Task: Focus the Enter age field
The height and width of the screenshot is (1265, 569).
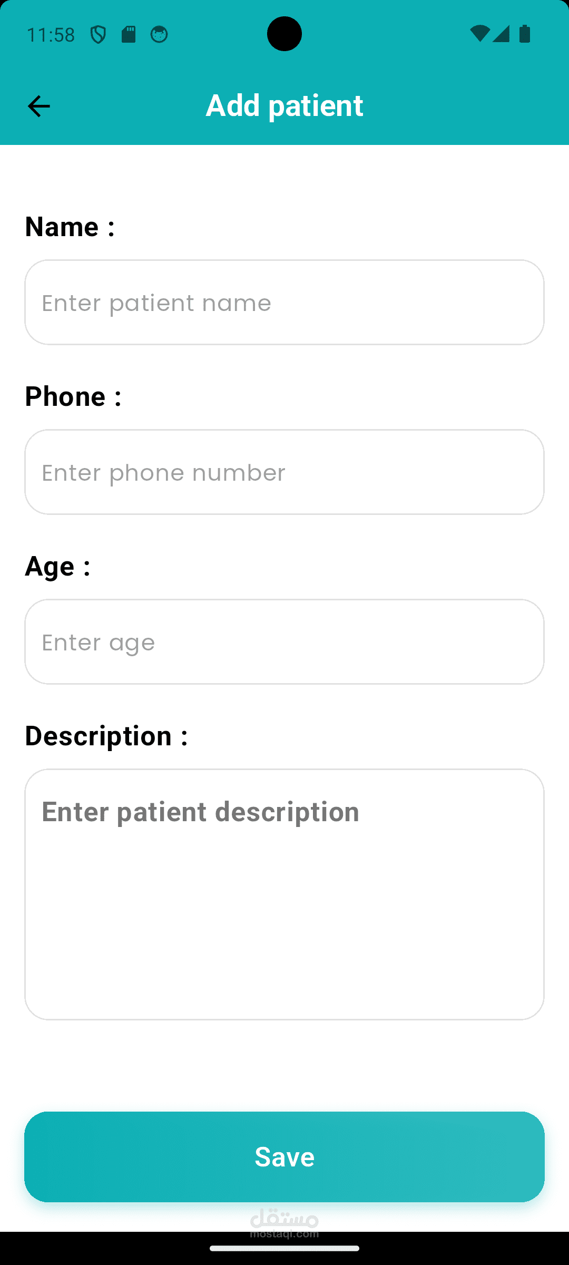Action: (x=284, y=642)
